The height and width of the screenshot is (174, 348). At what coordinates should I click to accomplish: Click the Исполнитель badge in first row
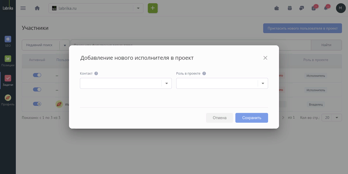tap(316, 76)
